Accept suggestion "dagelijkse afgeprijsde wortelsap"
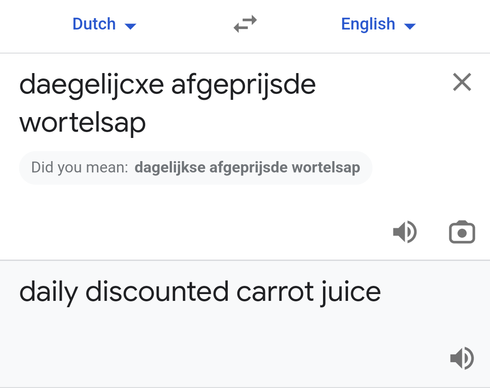This screenshot has width=490, height=388. pyautogui.click(x=247, y=167)
